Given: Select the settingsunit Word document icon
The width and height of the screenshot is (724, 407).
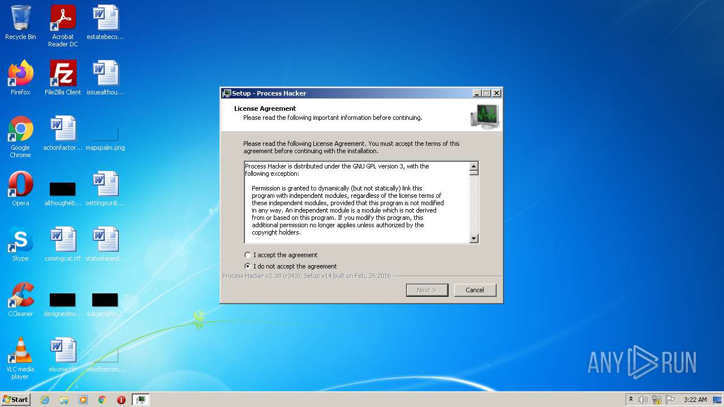Looking at the screenshot, I should [105, 188].
